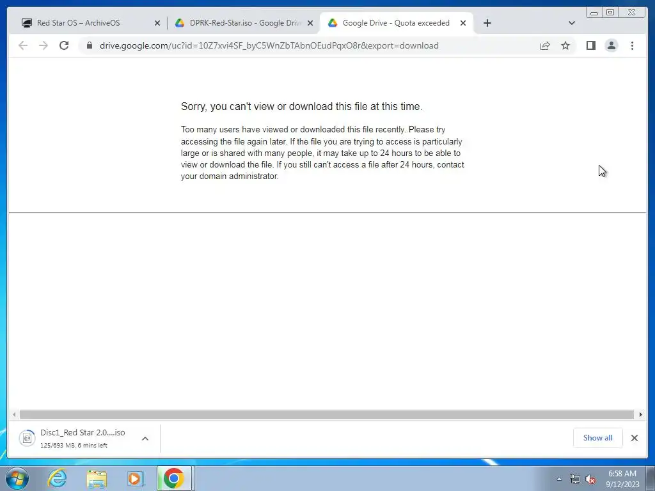
Task: Close the Quota exceeded tab
Action: click(x=463, y=24)
